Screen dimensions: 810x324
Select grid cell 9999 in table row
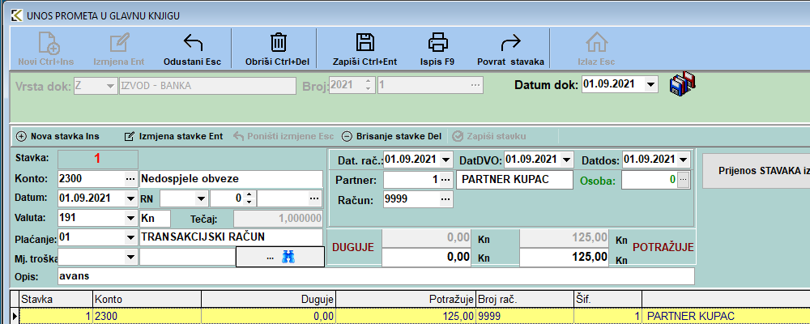click(x=524, y=316)
